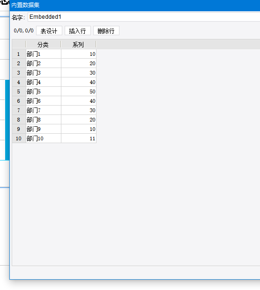Click the 部门7 cell
The height and width of the screenshot is (290, 260).
pos(44,110)
